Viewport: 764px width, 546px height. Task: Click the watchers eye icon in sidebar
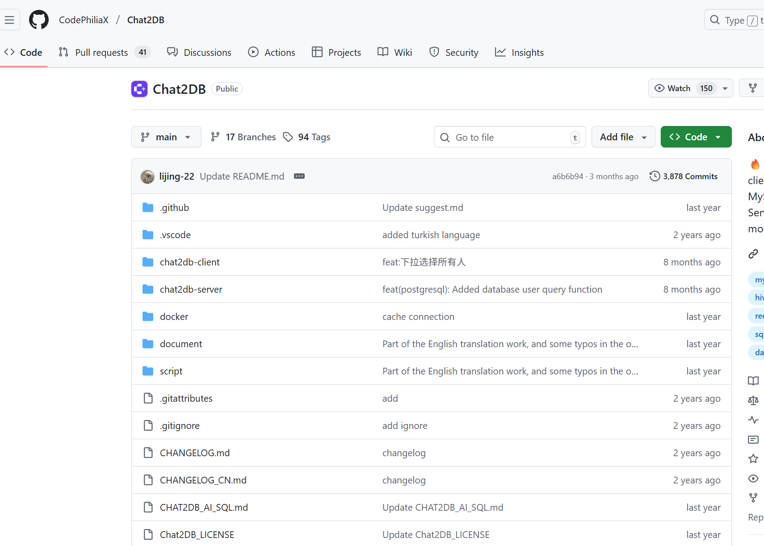753,479
